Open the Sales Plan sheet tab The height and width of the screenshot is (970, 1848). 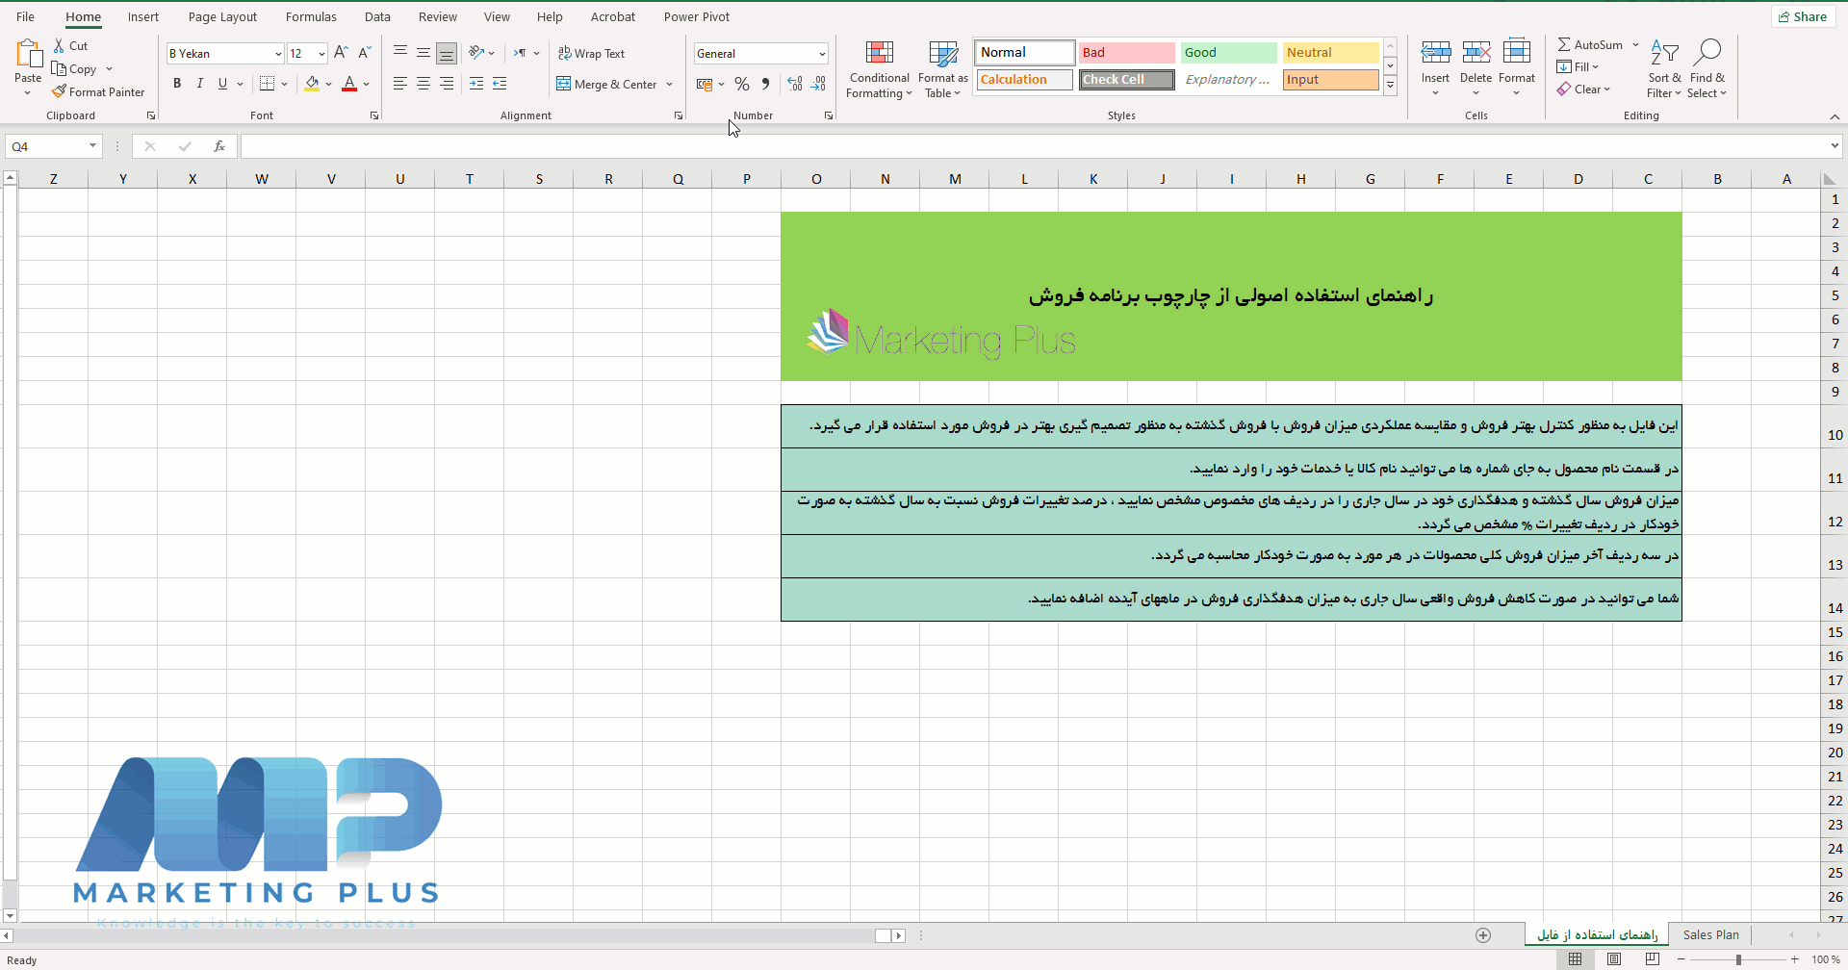(x=1709, y=934)
